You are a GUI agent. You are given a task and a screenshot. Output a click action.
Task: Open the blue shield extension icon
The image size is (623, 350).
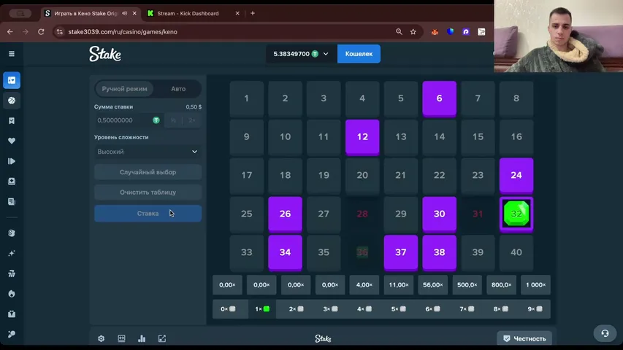click(x=450, y=32)
